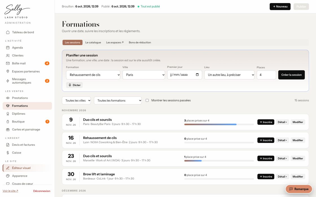Click the Agenda calendar icon
The height and width of the screenshot is (197, 316).
8,48
